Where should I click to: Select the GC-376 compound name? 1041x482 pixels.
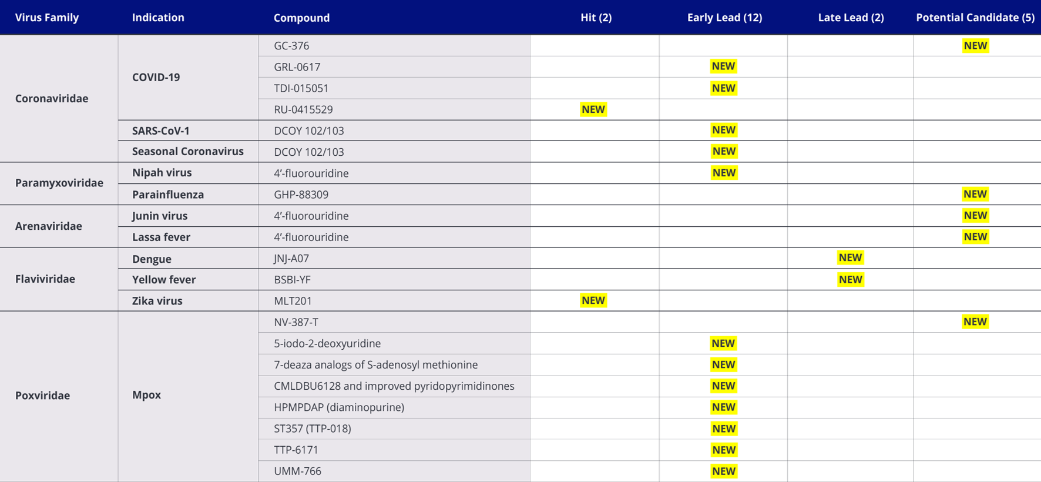(x=291, y=46)
